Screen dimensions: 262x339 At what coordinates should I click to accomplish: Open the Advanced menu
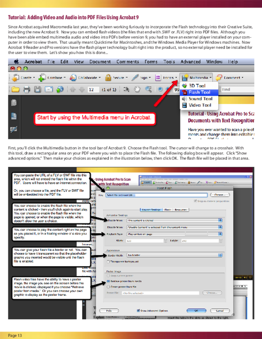(x=190, y=62)
